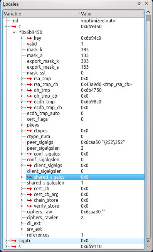Click the pointer icon beside chain_store
153x252 pixels.
click(x=29, y=200)
